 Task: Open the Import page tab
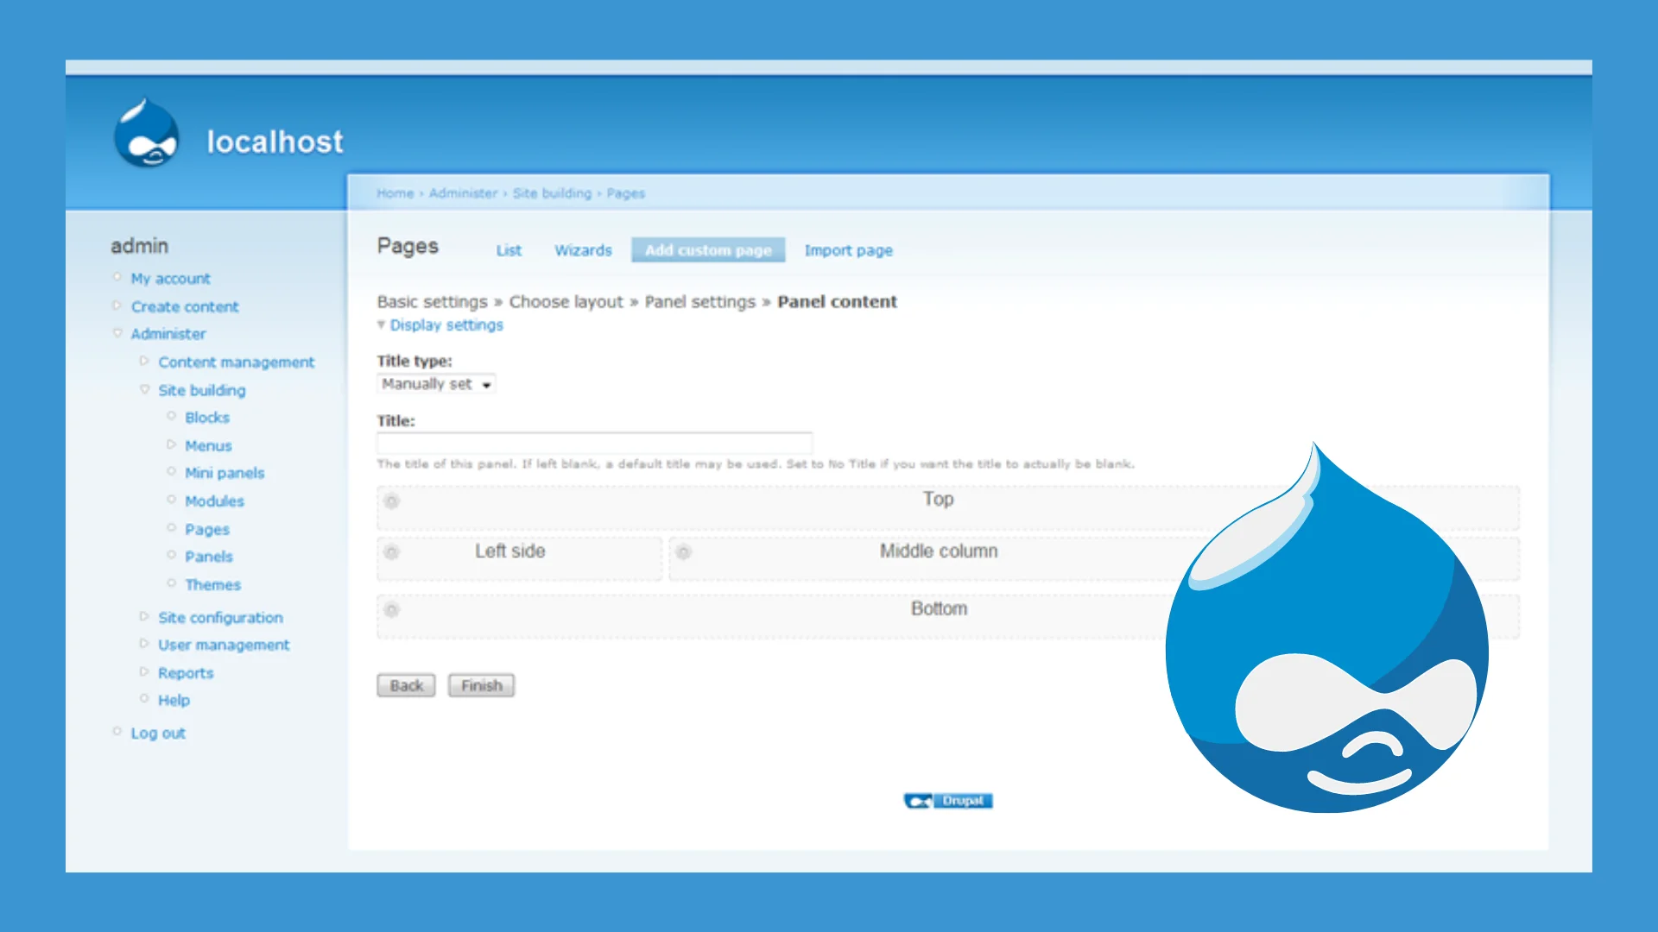tap(849, 250)
